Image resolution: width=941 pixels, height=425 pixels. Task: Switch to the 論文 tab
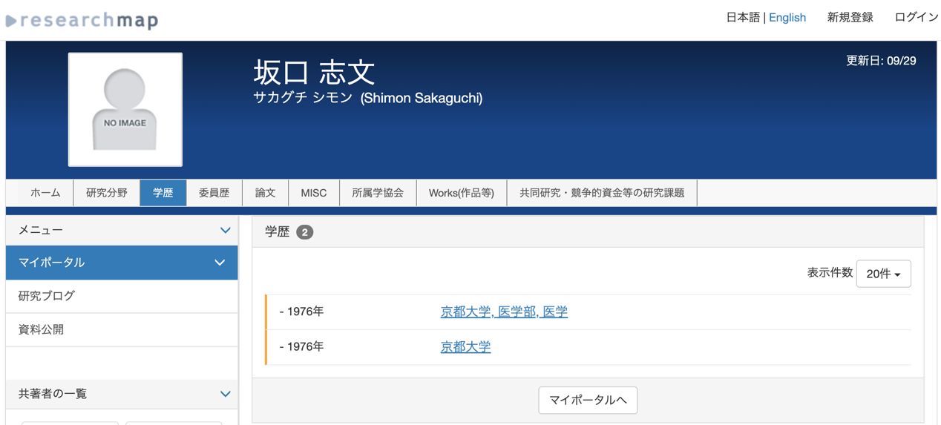point(265,193)
